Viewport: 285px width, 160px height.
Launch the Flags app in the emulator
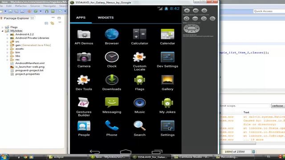coord(139,83)
